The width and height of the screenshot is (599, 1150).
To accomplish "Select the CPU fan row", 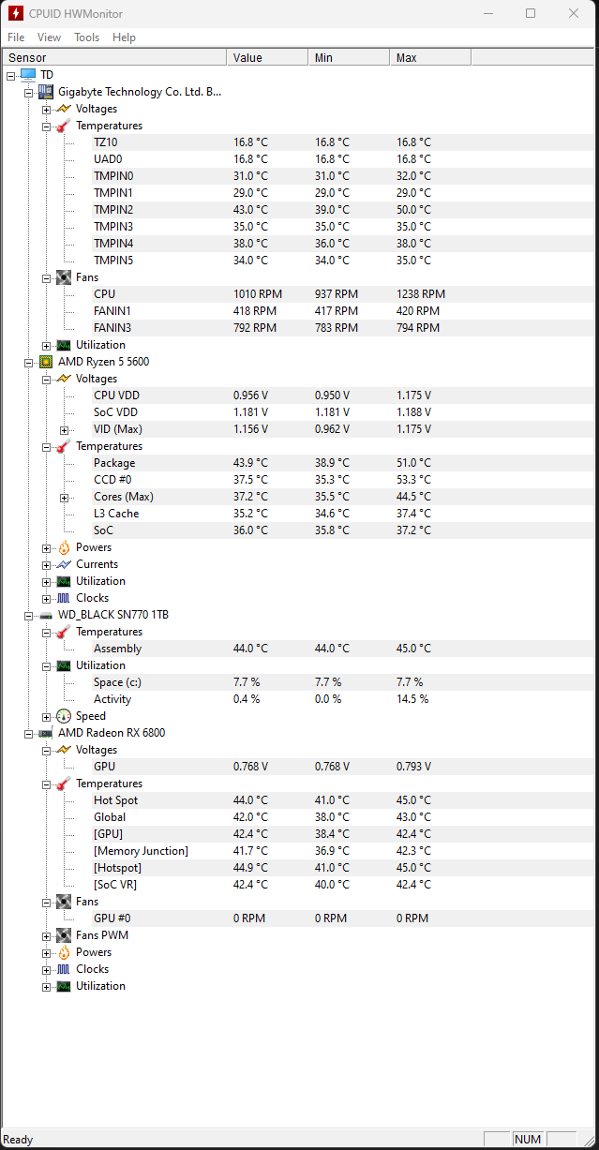I will click(x=299, y=294).
